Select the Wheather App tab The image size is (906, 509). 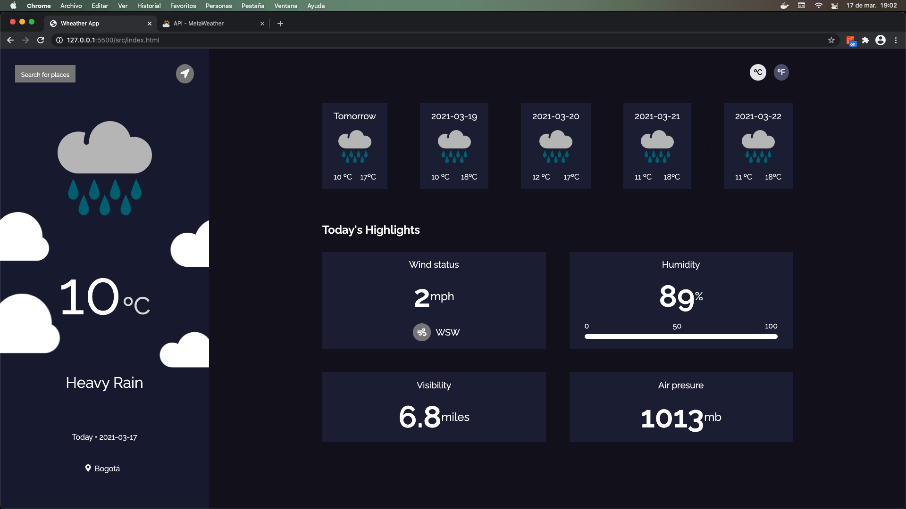point(94,23)
